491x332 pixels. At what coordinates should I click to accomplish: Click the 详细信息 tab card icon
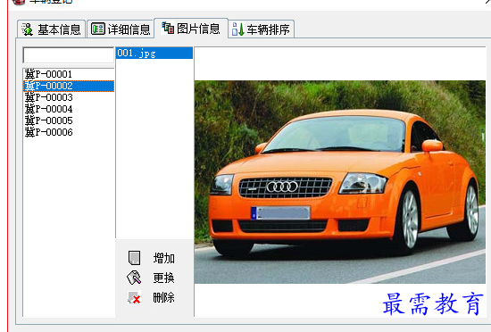[x=97, y=29]
